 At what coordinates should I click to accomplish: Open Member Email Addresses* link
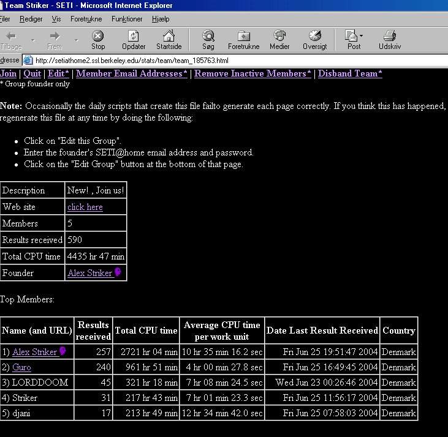point(131,73)
